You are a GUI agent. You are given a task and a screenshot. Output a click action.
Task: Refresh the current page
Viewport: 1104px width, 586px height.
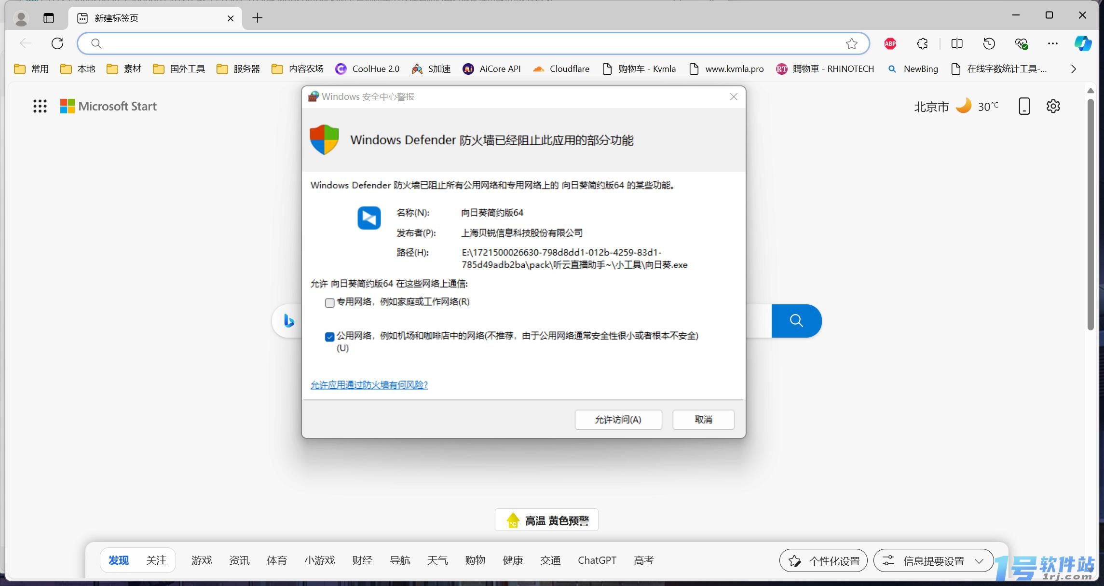pos(57,43)
